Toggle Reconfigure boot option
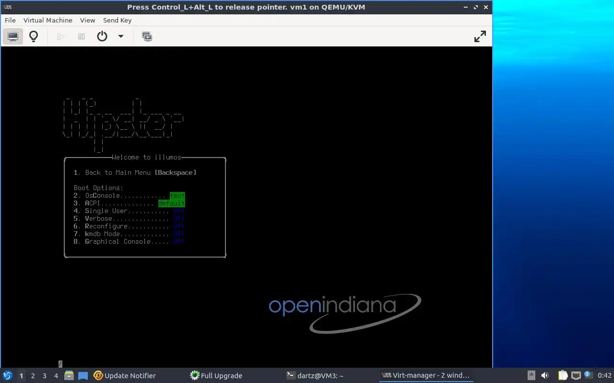 129,226
